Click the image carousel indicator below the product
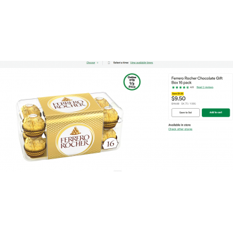Image resolution: width=233 pixels, height=233 pixels. (118, 171)
